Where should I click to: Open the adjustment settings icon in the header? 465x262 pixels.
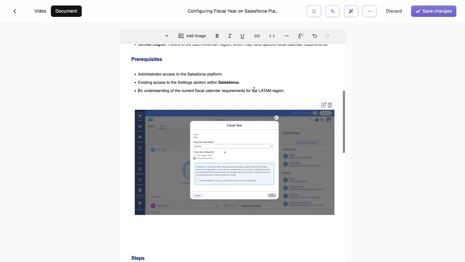[314, 11]
